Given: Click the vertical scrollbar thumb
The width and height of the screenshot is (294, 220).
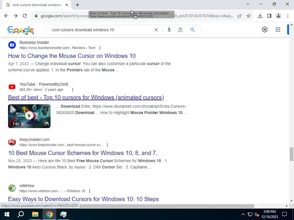Looking at the screenshot, I should (291, 154).
